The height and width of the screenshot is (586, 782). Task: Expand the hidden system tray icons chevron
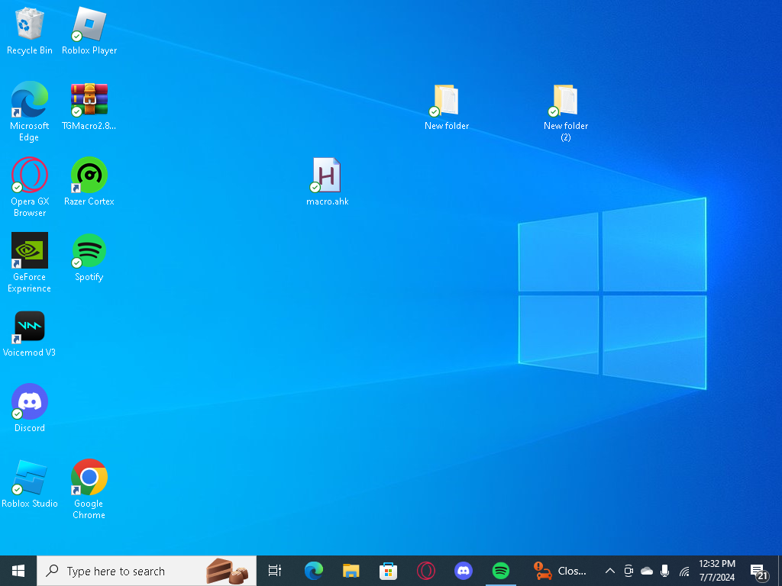tap(609, 571)
